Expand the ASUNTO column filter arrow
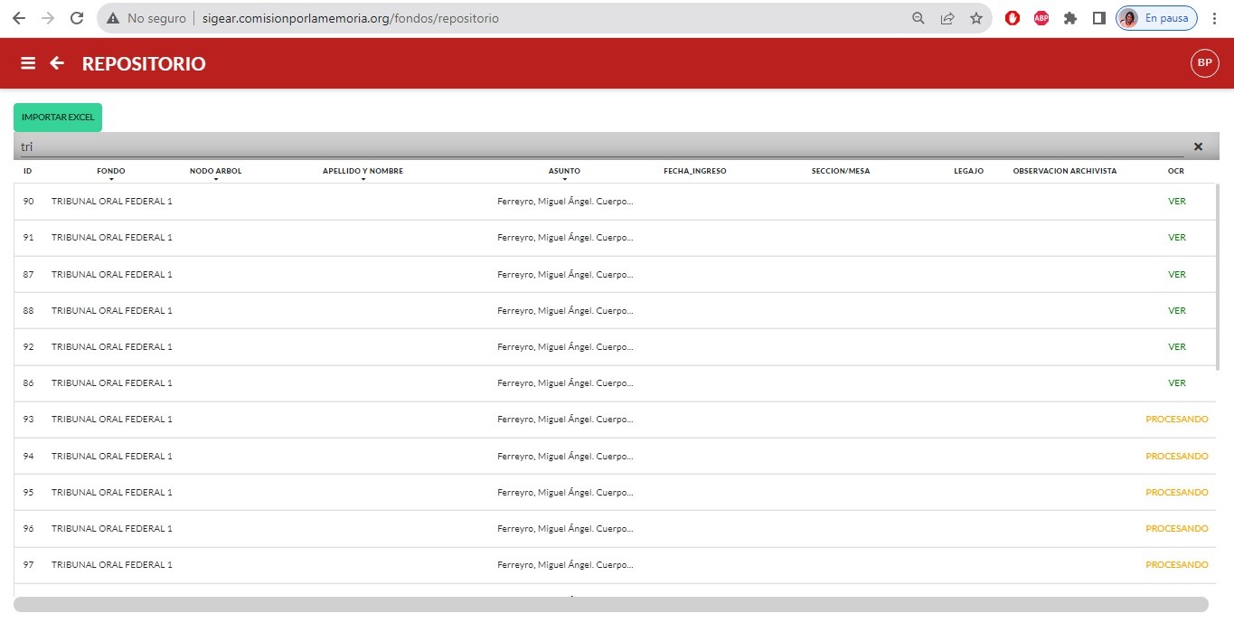This screenshot has width=1234, height=623. coord(564,179)
